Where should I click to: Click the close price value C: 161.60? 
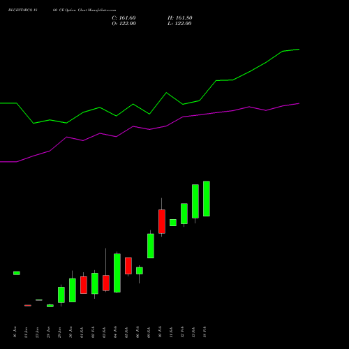[x=124, y=18]
